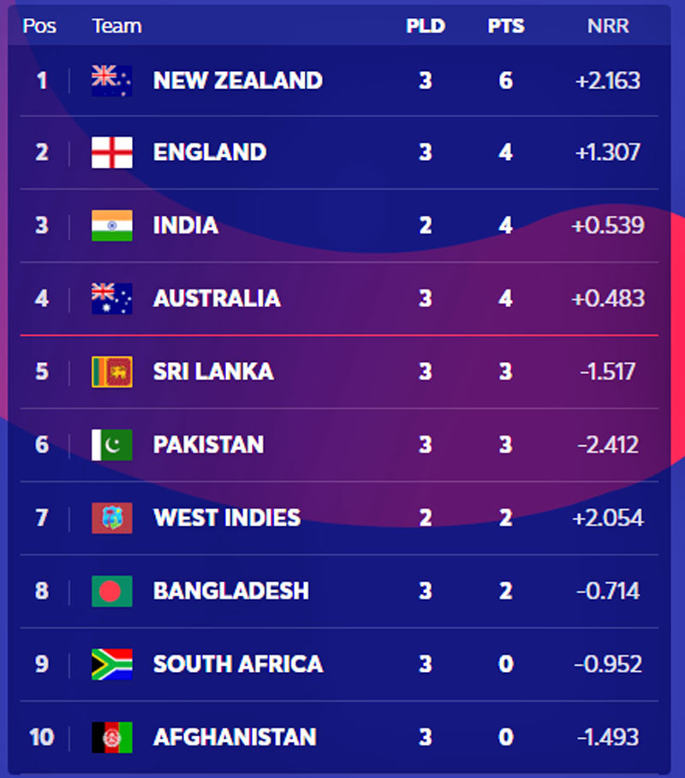Sort table by the PLD column header
This screenshot has height=778, width=685.
(x=426, y=26)
